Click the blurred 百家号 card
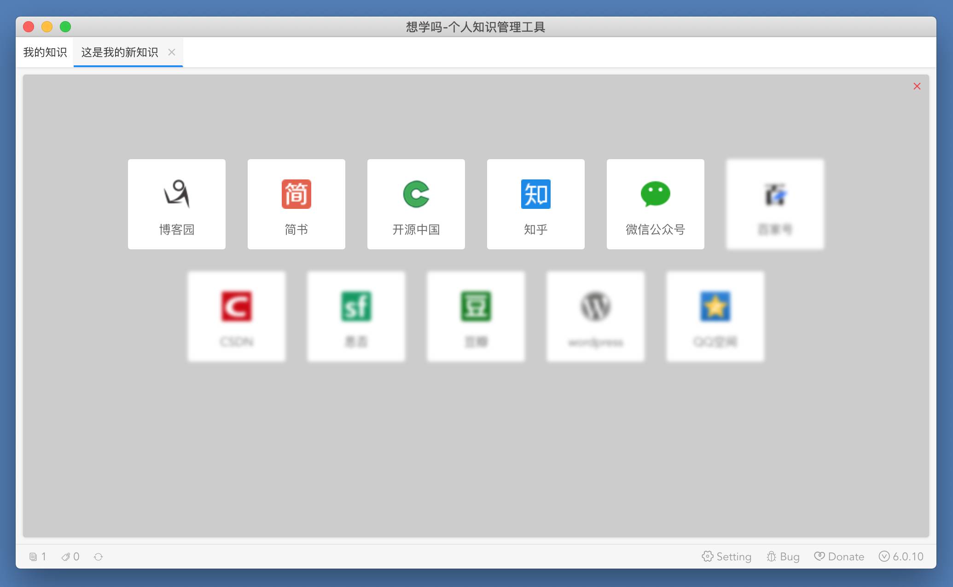 tap(775, 204)
